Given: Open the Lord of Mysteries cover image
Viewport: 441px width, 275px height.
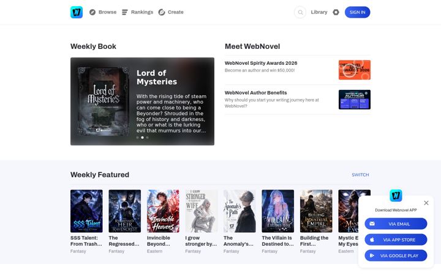Looking at the screenshot, I should click(x=104, y=101).
